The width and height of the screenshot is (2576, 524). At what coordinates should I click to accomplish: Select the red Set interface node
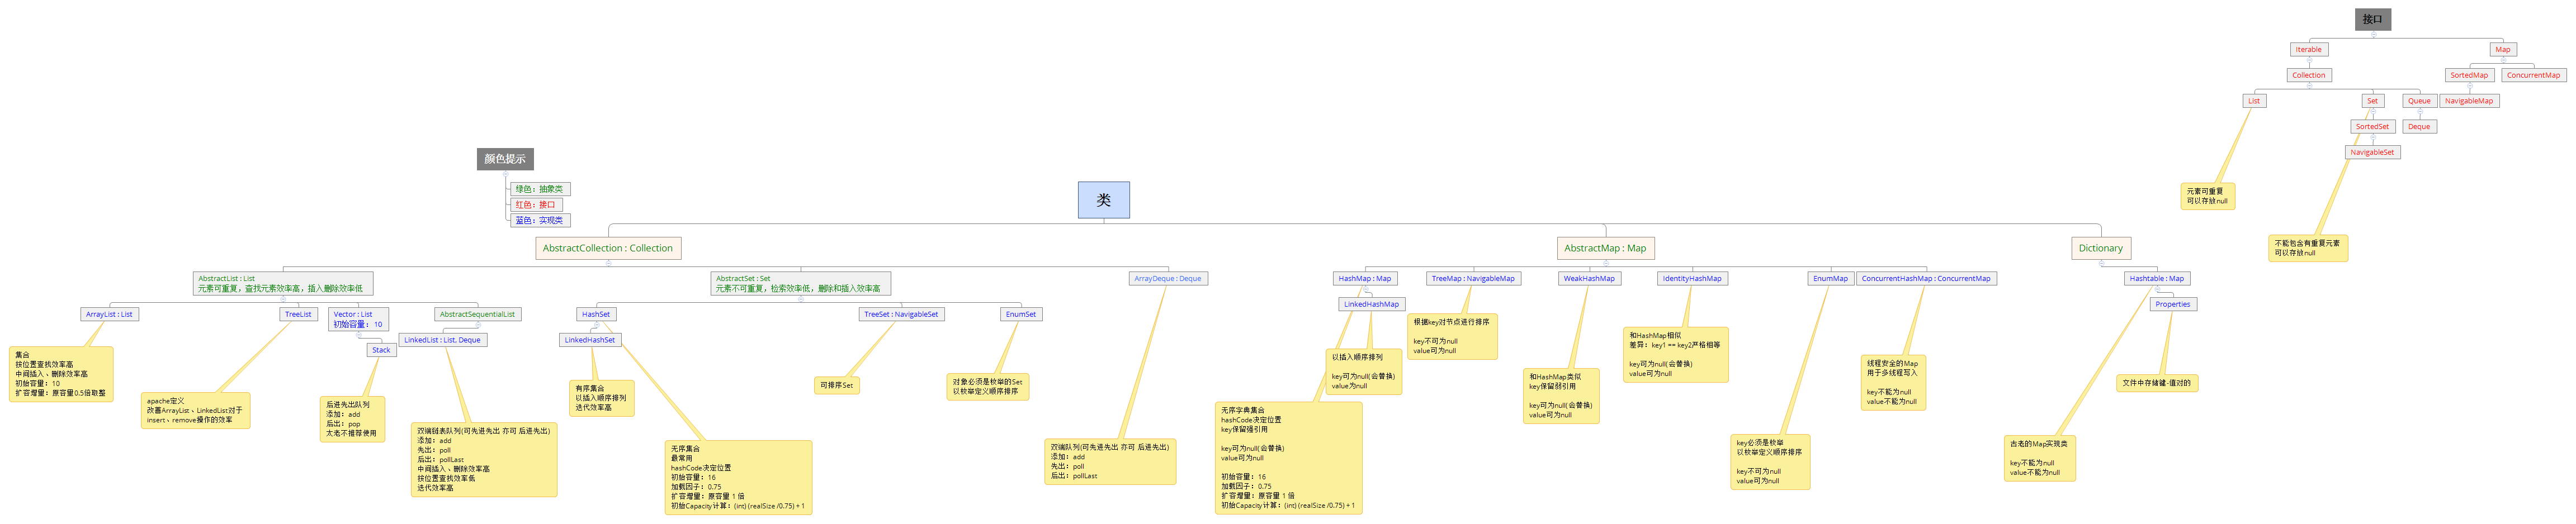coord(2373,101)
